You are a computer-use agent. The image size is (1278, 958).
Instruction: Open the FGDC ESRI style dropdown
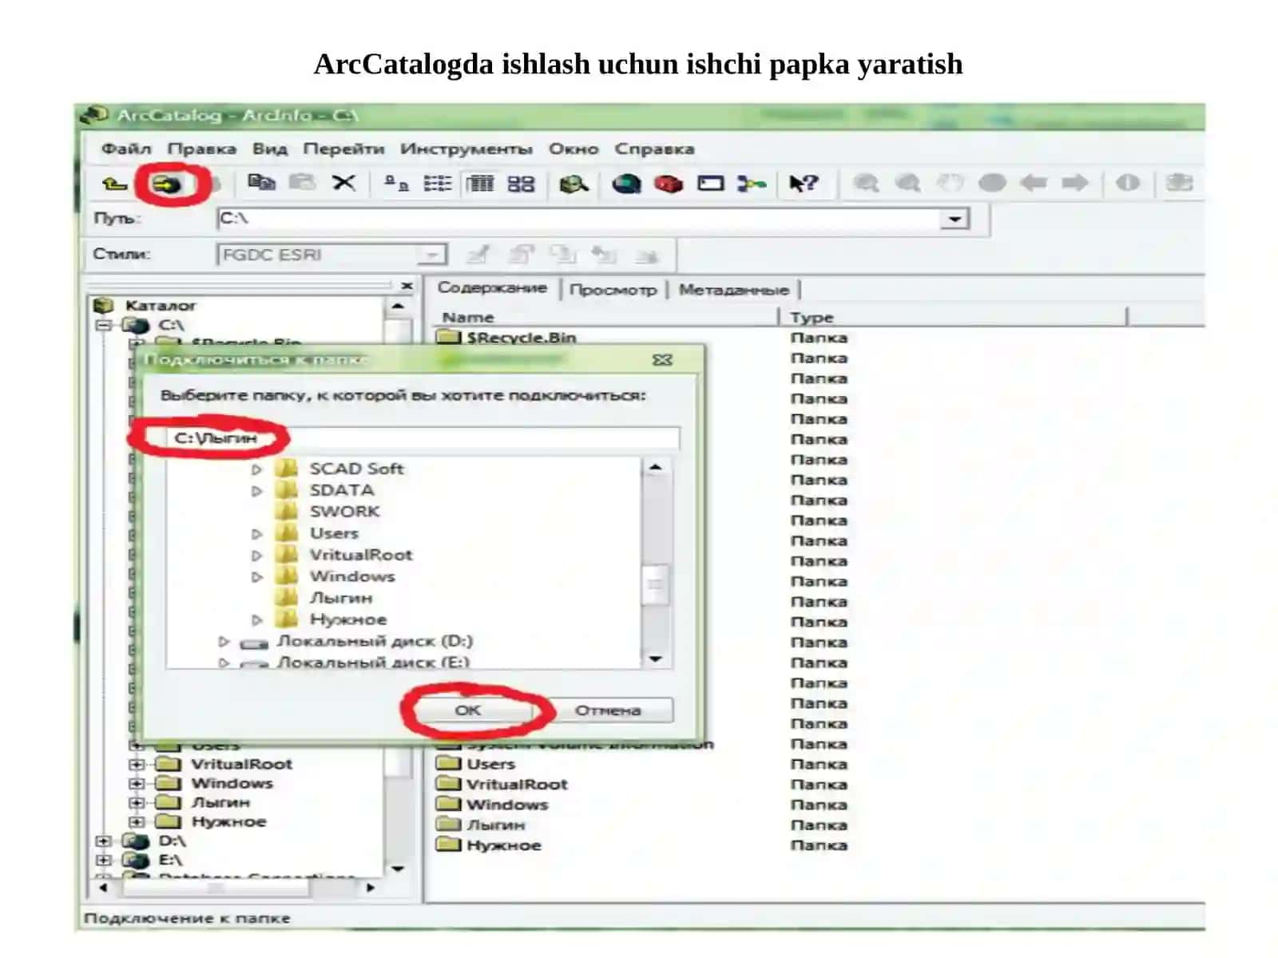[x=431, y=255]
